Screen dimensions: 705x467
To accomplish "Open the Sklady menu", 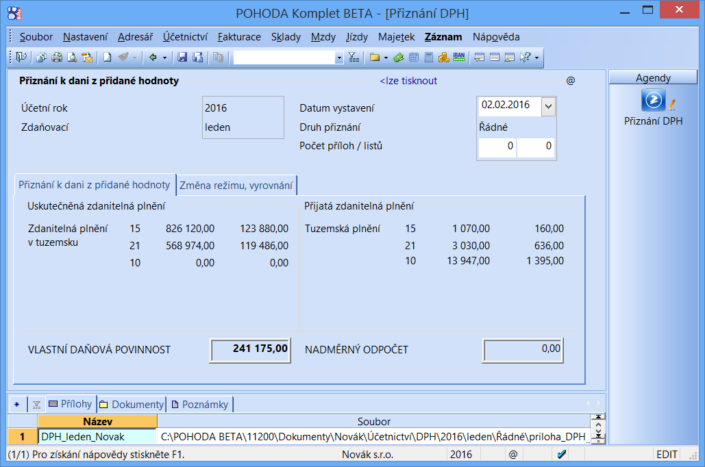I will point(286,37).
